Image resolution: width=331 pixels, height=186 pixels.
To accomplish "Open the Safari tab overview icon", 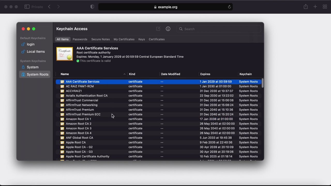I will [325, 7].
